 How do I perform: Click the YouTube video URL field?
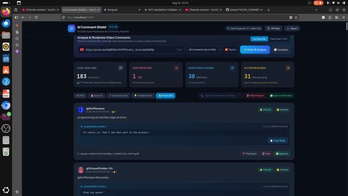[130, 50]
